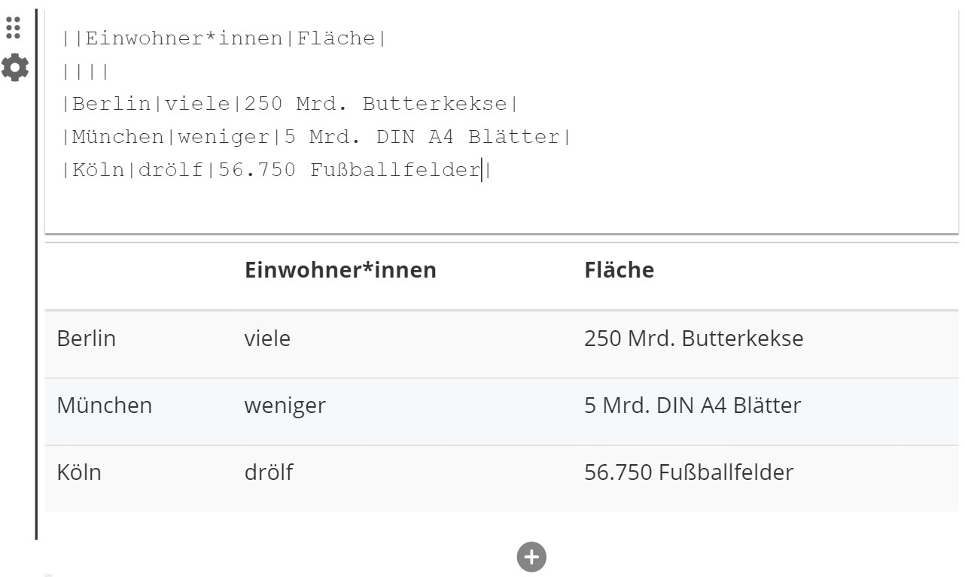
Task: Click the Köln source line in editor
Action: point(277,171)
